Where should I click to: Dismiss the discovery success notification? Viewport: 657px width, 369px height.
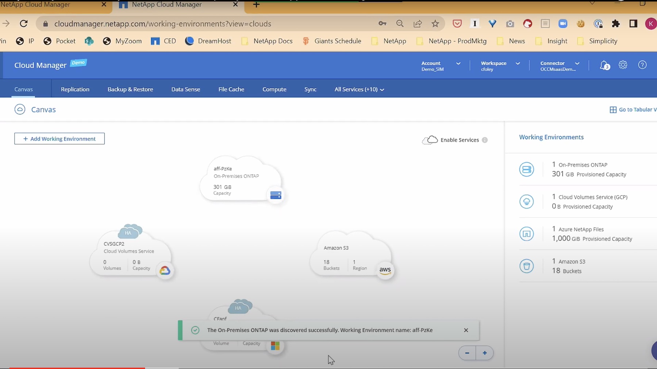pos(466,330)
